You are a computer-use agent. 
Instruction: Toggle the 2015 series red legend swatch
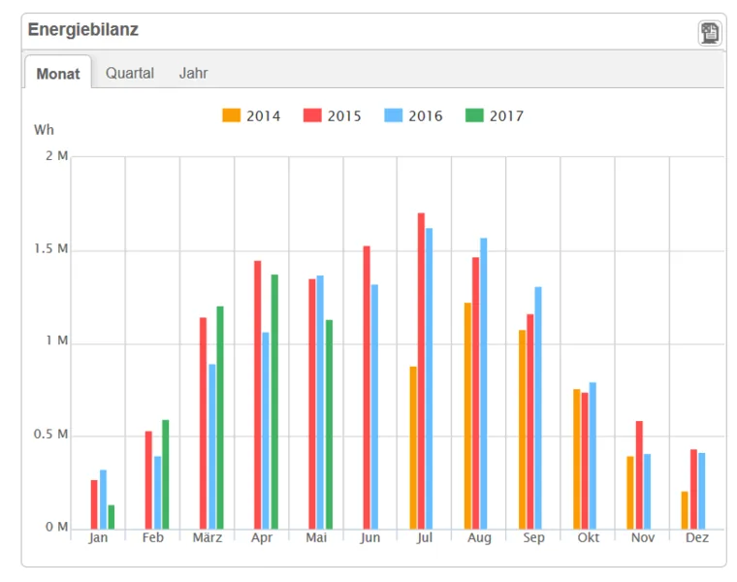(312, 115)
